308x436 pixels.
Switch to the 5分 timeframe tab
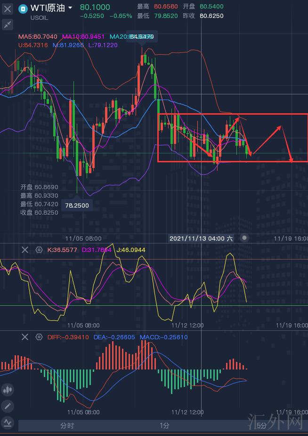(261, 426)
